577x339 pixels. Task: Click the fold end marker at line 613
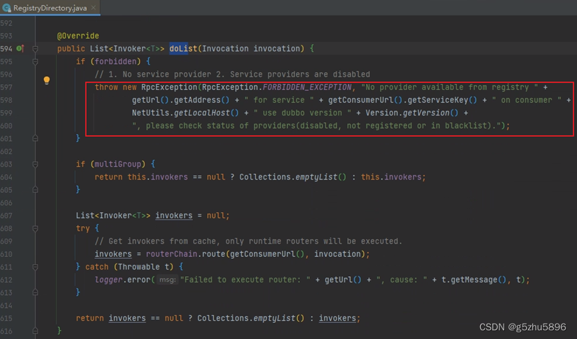(35, 292)
